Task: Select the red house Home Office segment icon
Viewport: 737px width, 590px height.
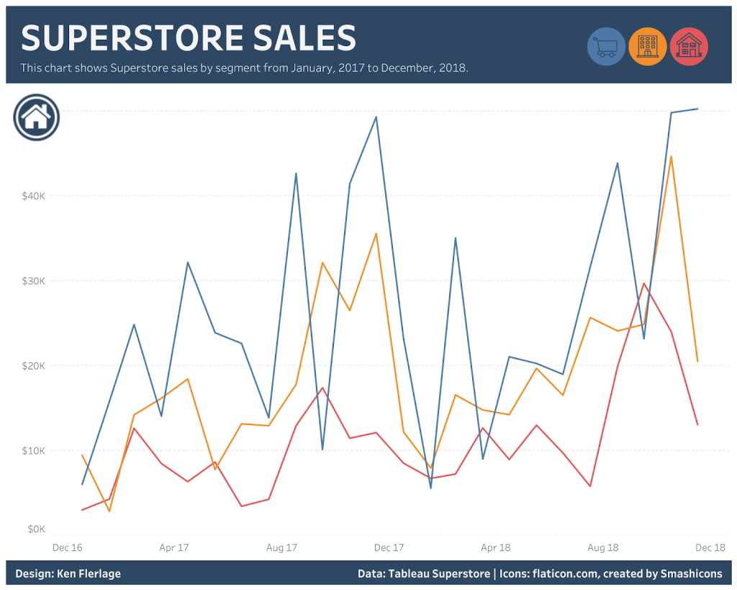Action: (x=689, y=45)
